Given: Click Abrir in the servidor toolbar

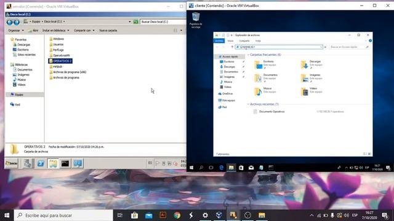Looking at the screenshot, I should [33, 30].
